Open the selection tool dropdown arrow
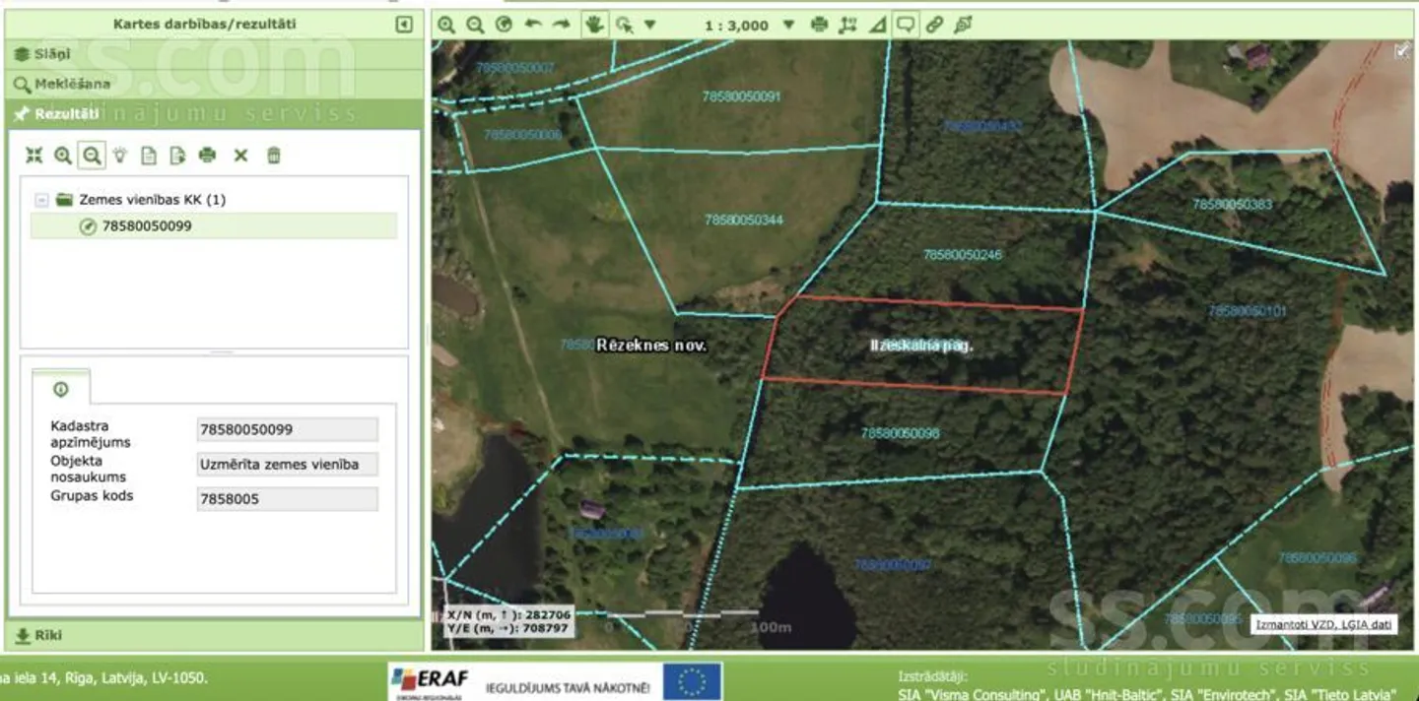 pos(649,26)
